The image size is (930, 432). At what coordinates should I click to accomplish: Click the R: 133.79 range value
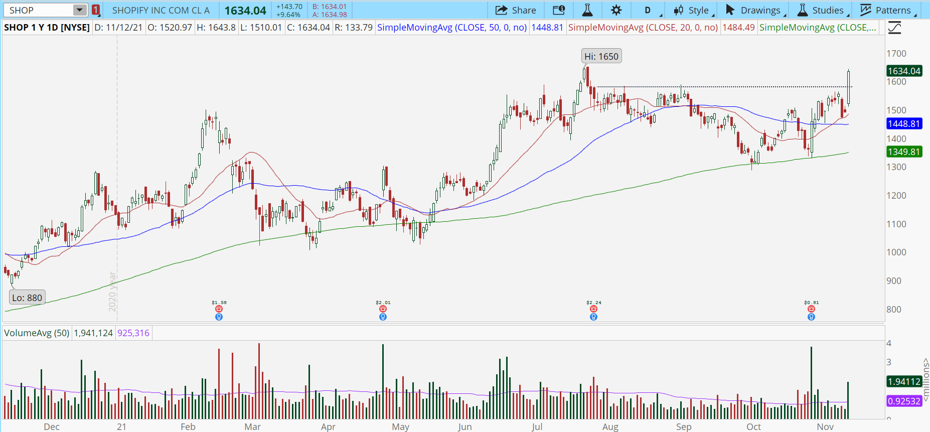[x=354, y=28]
